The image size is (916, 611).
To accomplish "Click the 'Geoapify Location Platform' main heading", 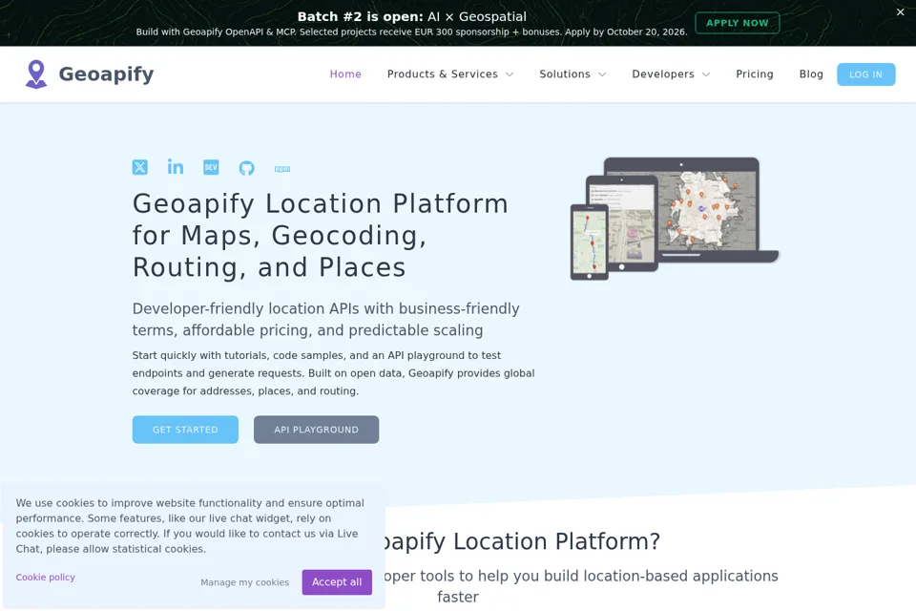I will click(x=321, y=236).
